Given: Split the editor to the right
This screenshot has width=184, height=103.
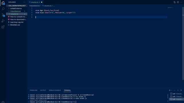Looking at the screenshot, I should click(x=178, y=2).
